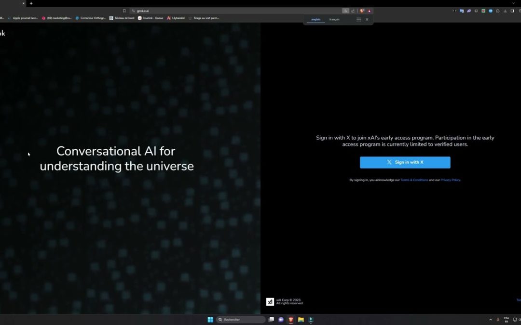Open the Privacy Policy link

click(450, 180)
